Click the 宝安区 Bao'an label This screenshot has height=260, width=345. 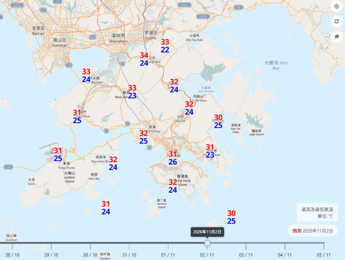click(39, 31)
